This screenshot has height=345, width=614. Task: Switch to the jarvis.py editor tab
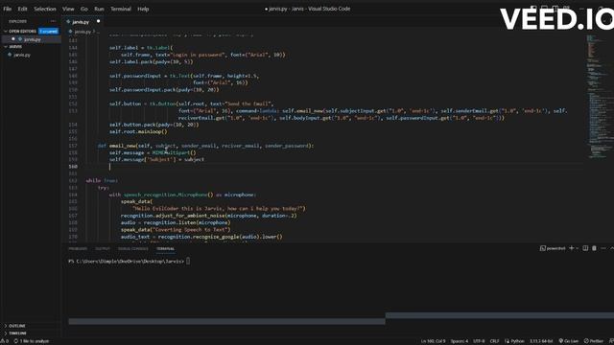pos(81,22)
